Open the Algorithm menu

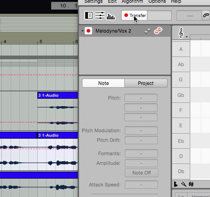pos(132,1)
